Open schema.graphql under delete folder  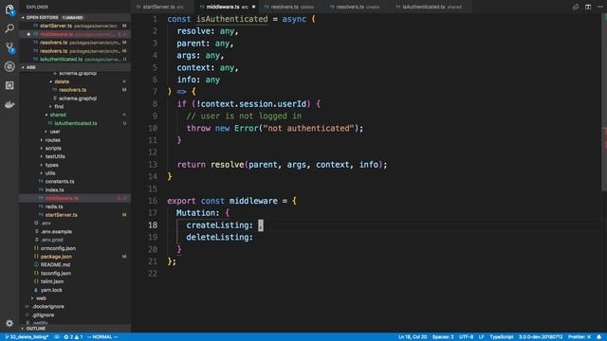pos(78,99)
